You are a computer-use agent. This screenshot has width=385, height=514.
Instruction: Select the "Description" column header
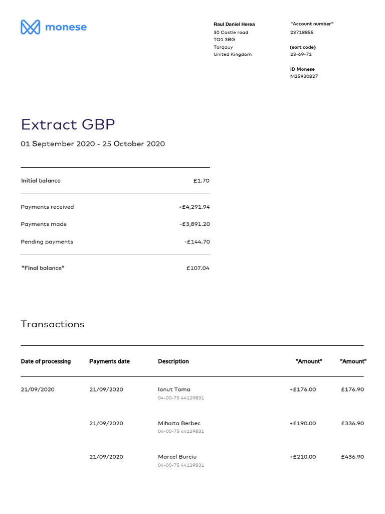coord(173,361)
